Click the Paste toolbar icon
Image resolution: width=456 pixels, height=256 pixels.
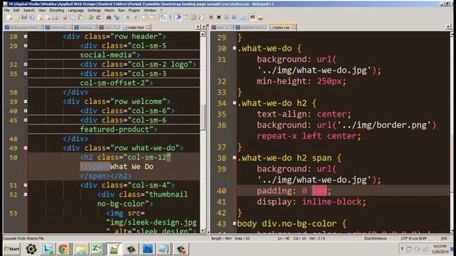(81, 17)
